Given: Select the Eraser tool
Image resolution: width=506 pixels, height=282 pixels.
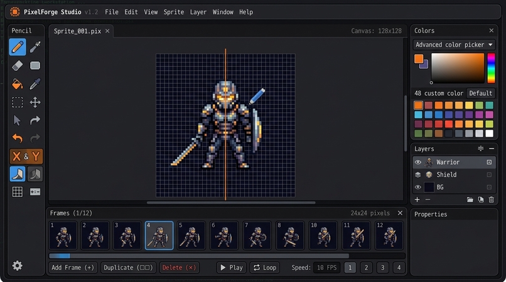Looking at the screenshot, I should click(18, 65).
